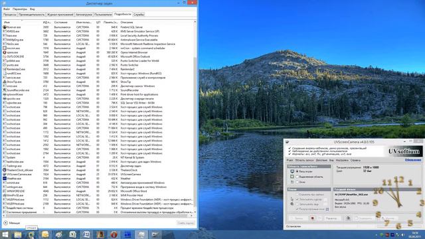Toggle the first Options checkbox in UVScreenCamera

[297, 195]
